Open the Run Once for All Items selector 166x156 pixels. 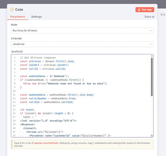pos(82,31)
